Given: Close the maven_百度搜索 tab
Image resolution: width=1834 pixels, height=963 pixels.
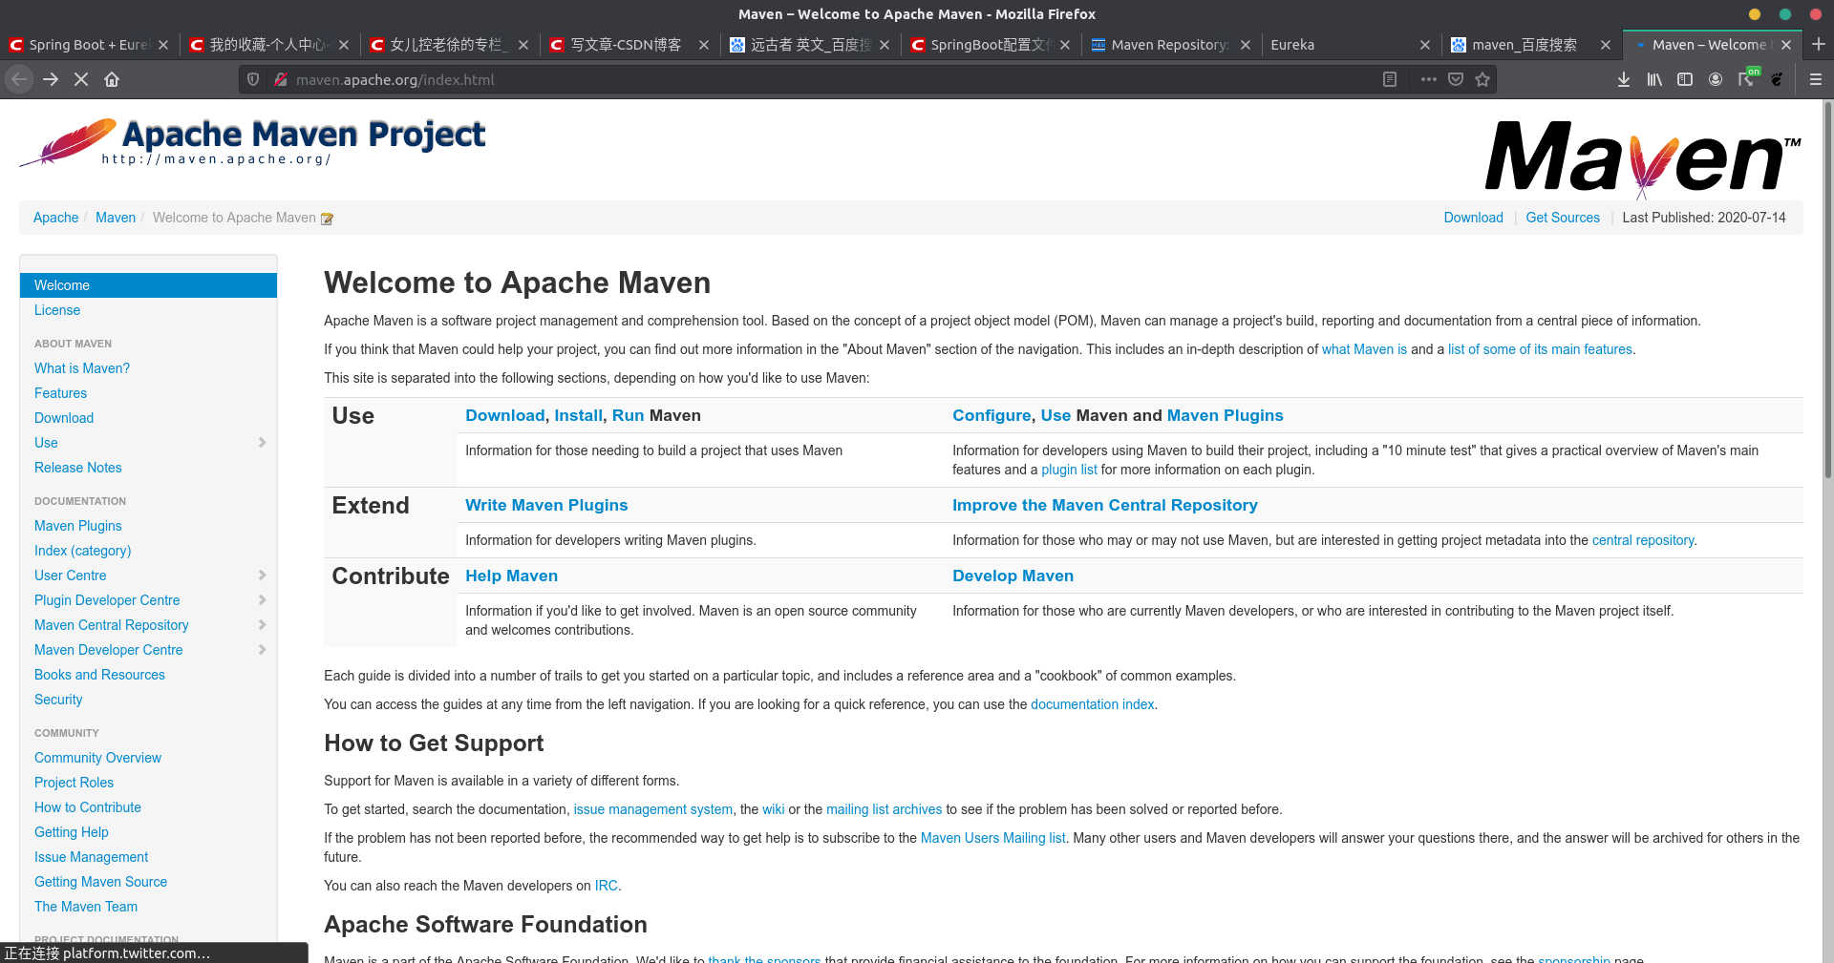Looking at the screenshot, I should pos(1606,45).
